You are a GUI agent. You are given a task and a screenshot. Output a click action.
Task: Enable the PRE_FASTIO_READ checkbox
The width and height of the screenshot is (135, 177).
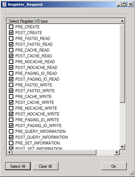[x=11, y=39]
